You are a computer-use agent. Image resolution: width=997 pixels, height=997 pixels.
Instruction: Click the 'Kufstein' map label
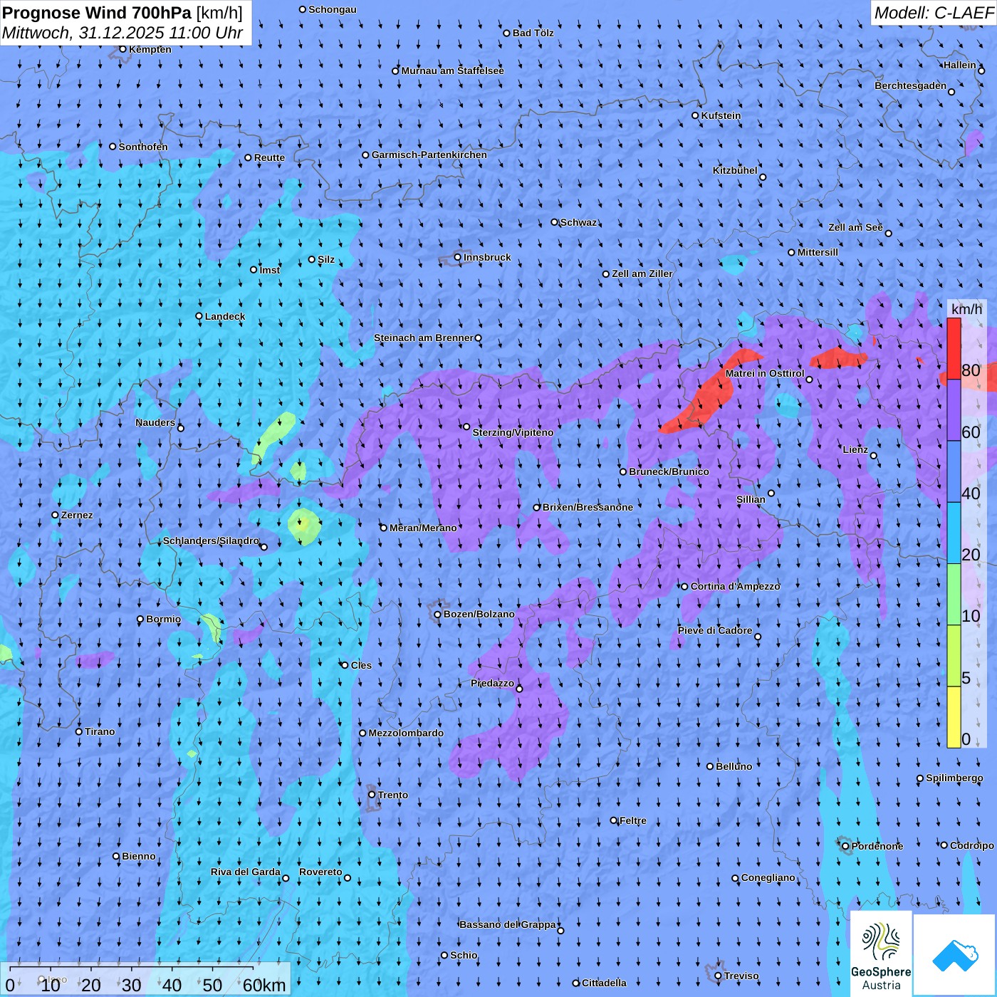[721, 115]
